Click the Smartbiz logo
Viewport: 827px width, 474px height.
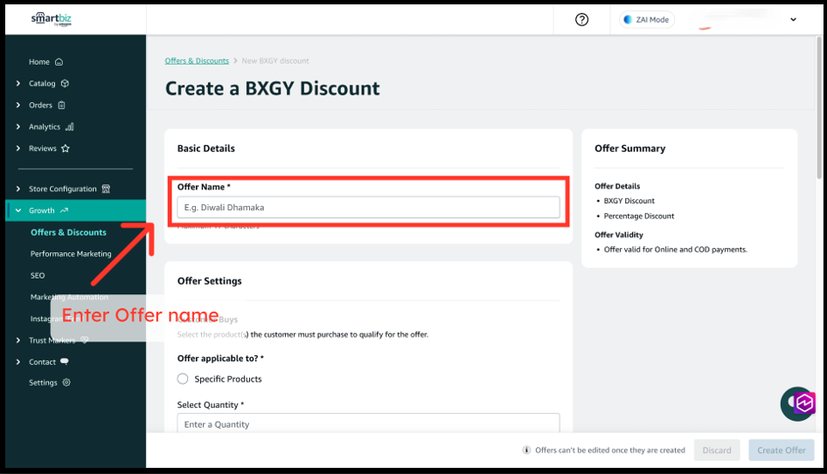52,19
